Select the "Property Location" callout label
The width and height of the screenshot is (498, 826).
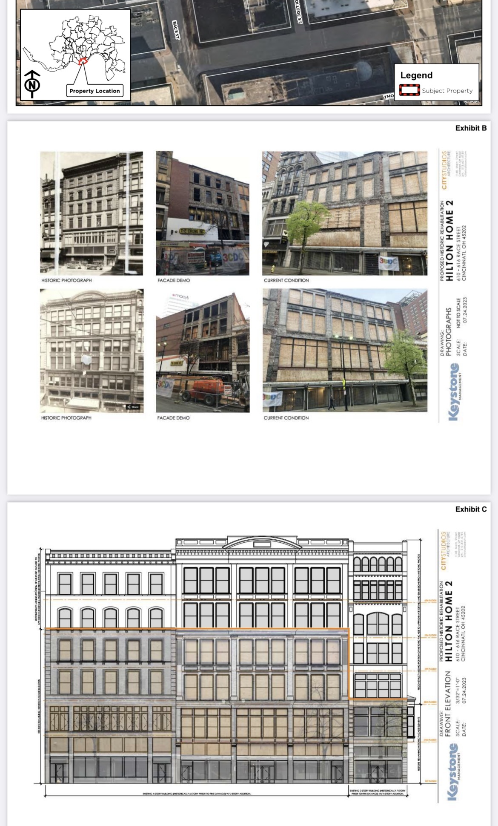click(94, 91)
